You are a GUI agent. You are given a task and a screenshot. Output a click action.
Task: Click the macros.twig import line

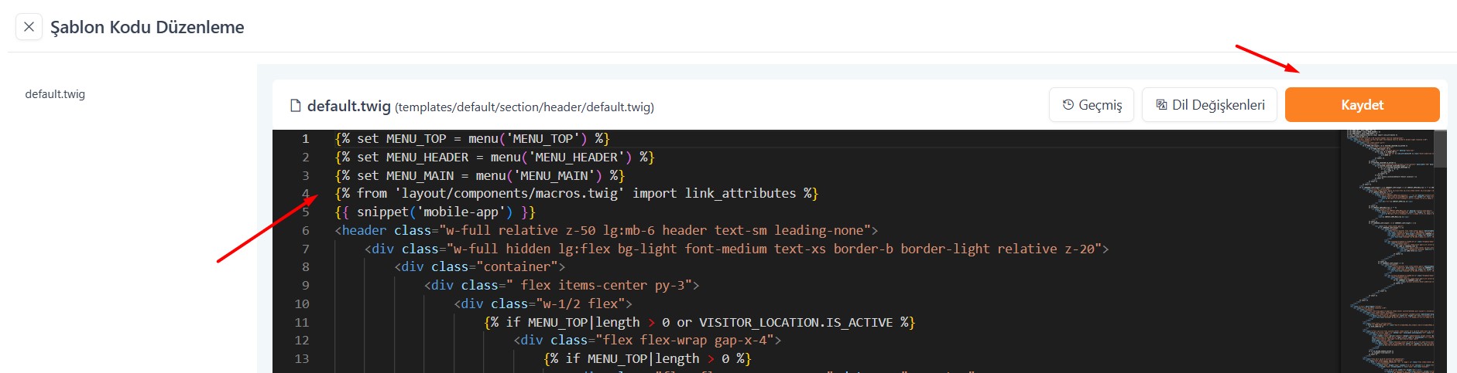575,194
